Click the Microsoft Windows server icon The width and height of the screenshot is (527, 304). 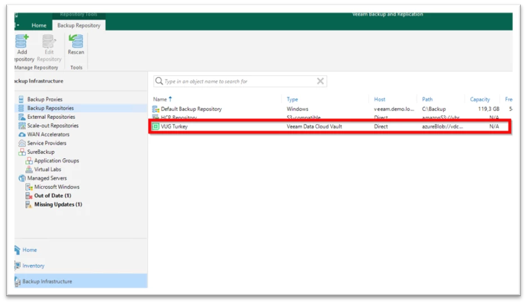[x=29, y=187]
